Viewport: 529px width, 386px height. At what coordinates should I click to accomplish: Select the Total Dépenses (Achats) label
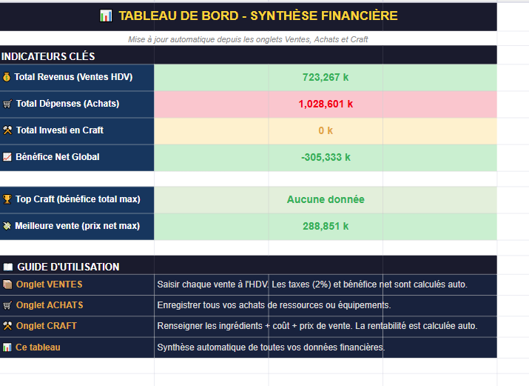[67, 104]
